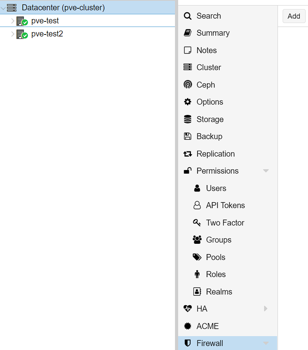
Task: Click the ACME badge icon
Action: coord(188,326)
